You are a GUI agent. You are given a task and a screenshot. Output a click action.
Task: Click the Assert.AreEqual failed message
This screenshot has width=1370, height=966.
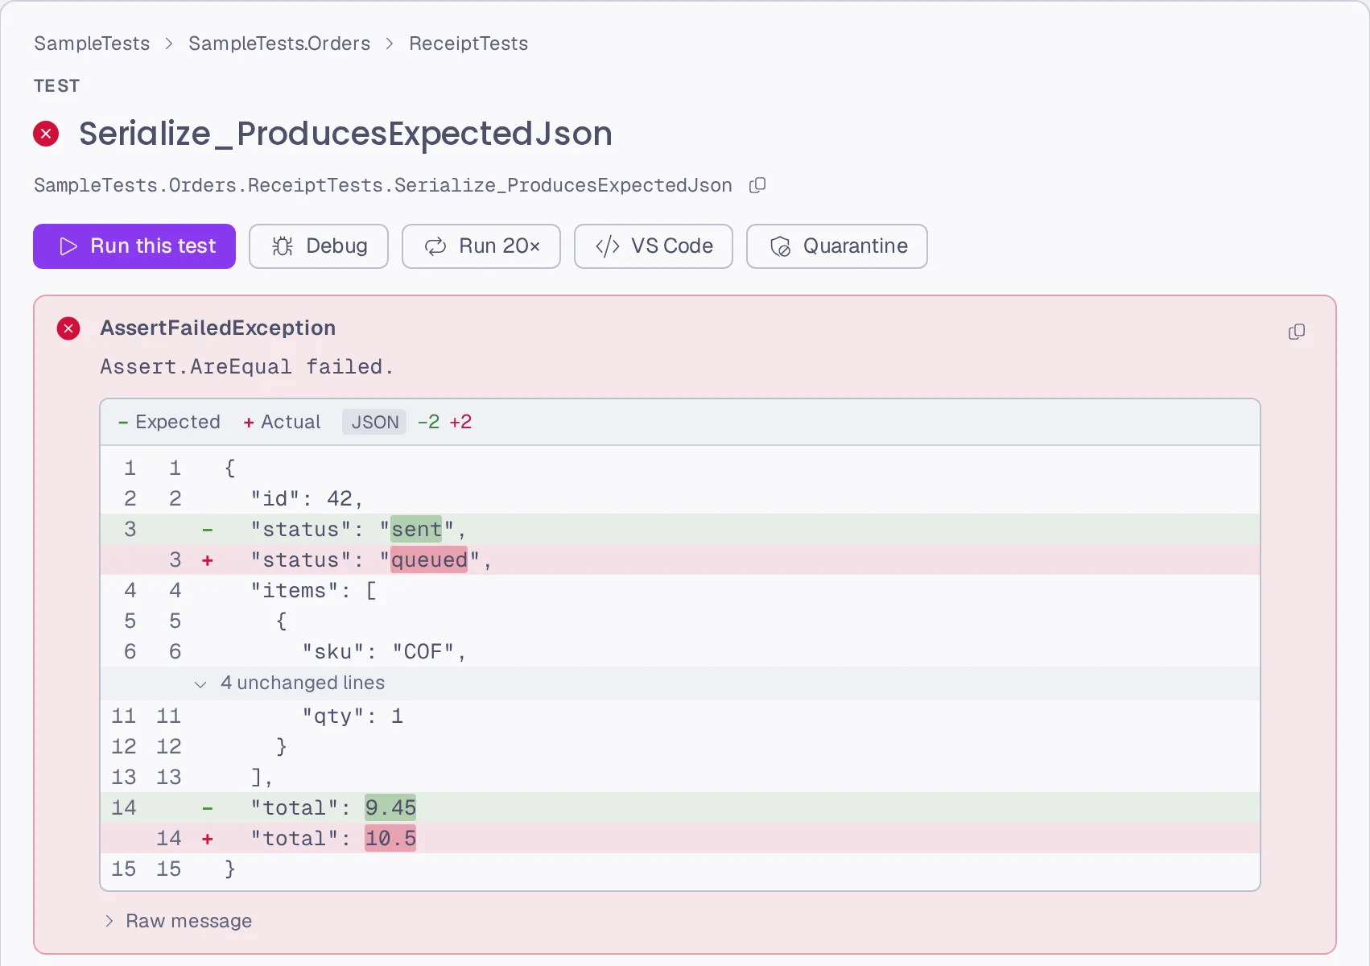tap(246, 367)
